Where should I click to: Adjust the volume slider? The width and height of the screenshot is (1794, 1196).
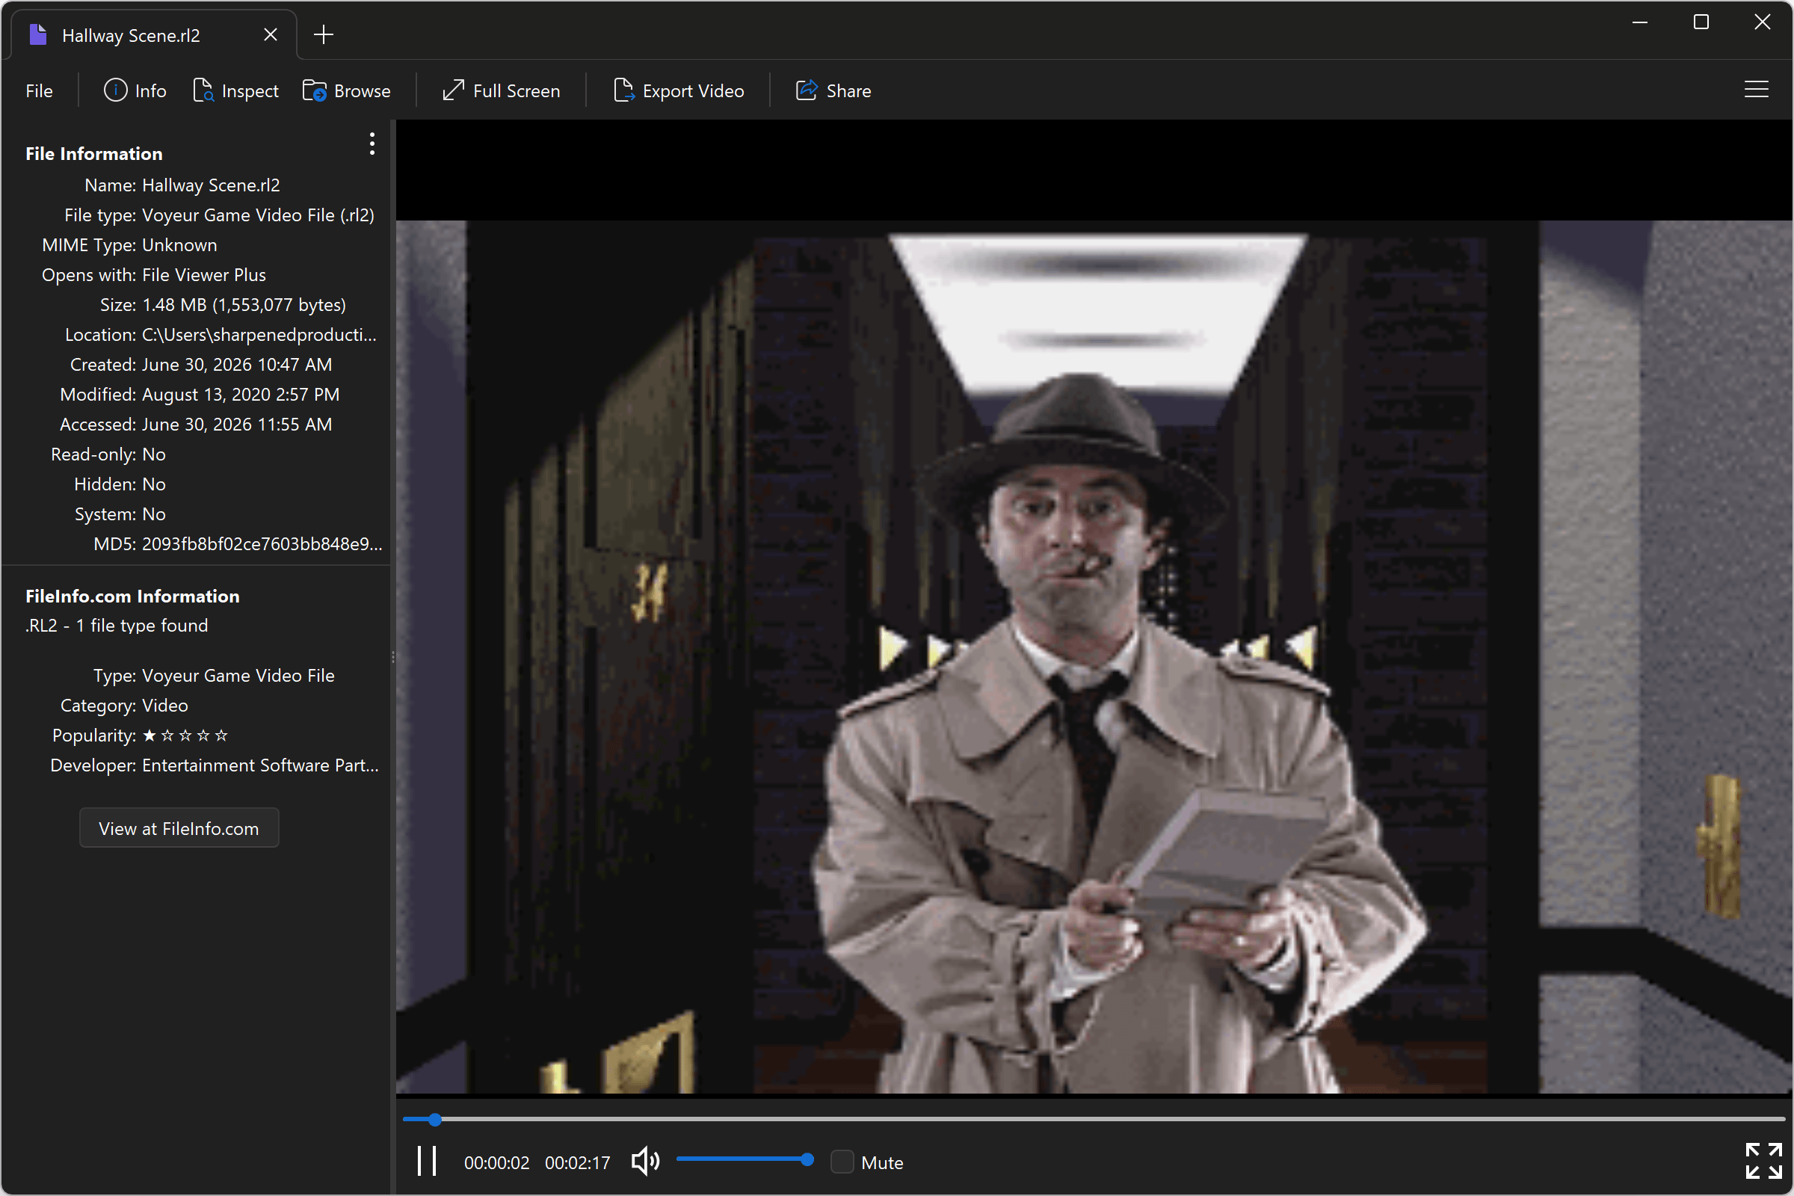click(x=745, y=1160)
